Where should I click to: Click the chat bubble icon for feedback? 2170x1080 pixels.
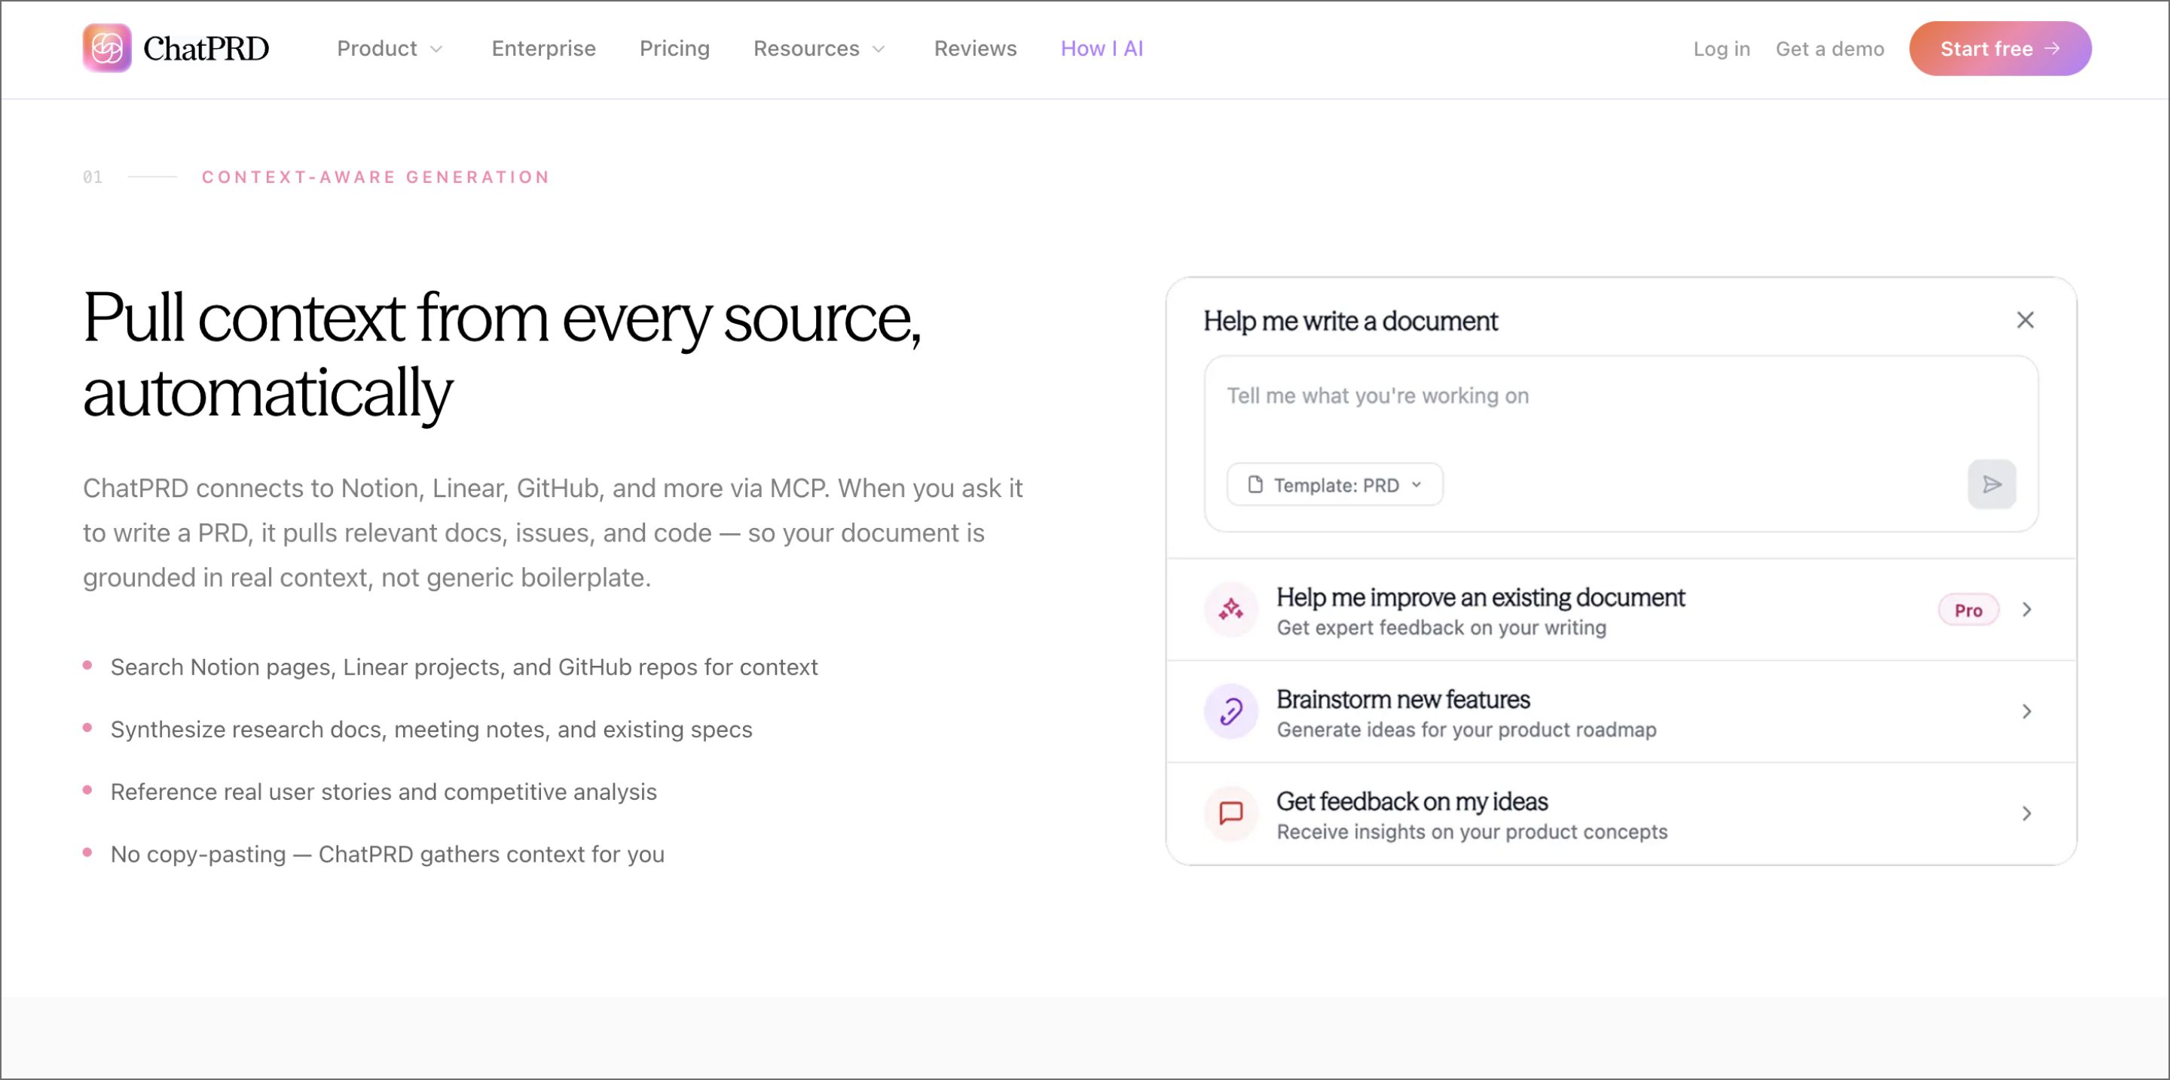[x=1230, y=814]
